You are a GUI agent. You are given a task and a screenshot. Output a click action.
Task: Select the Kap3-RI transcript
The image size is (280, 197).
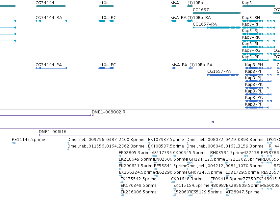tap(258, 28)
